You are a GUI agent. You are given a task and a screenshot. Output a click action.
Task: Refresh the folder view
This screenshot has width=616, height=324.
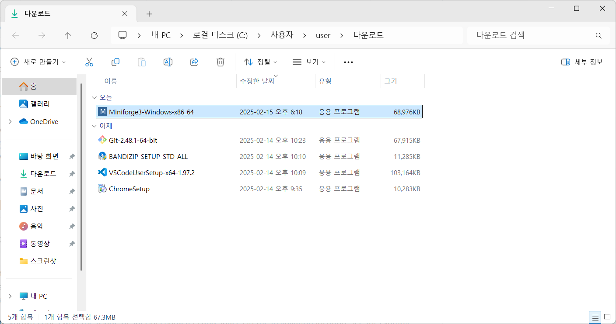(94, 35)
